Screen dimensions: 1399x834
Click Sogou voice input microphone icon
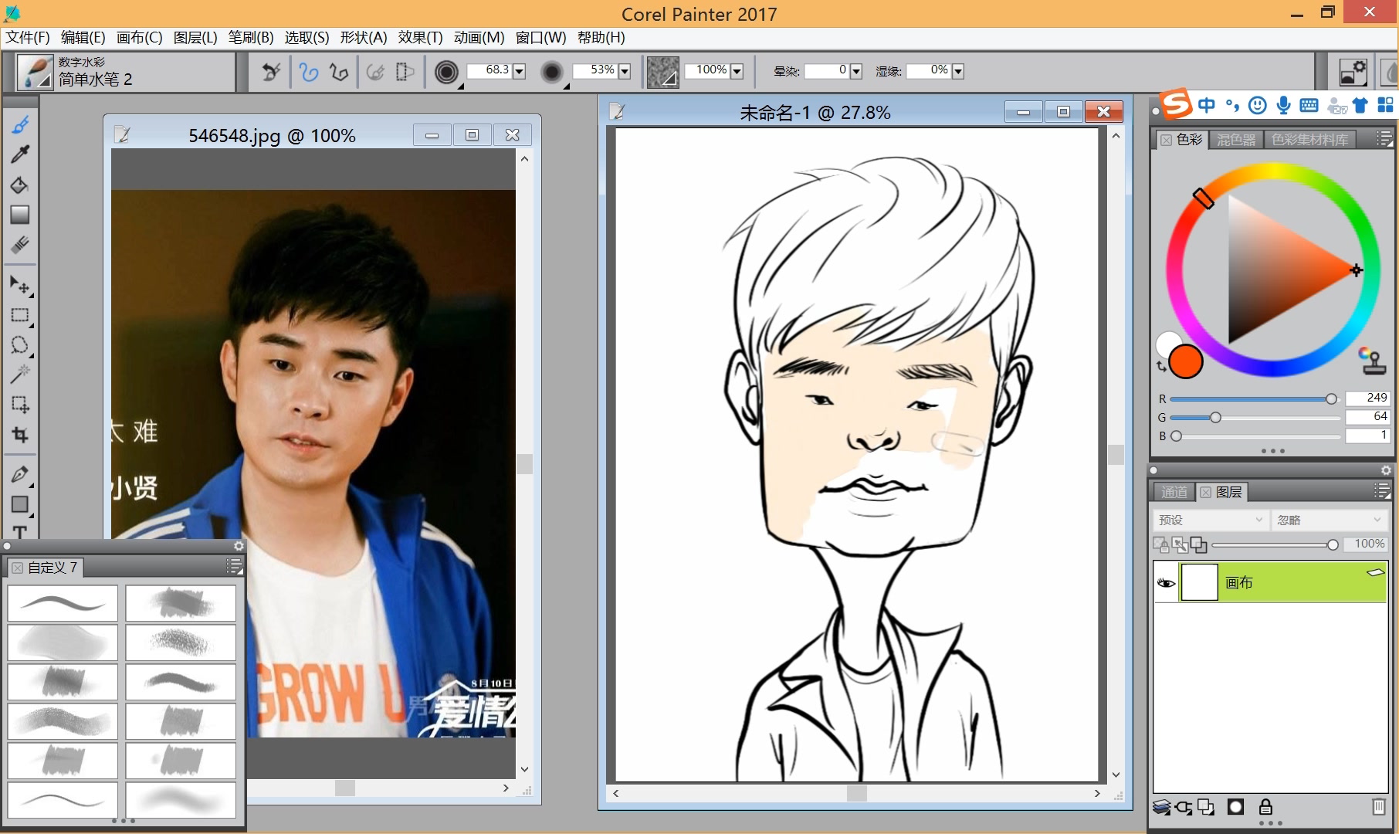[1283, 105]
